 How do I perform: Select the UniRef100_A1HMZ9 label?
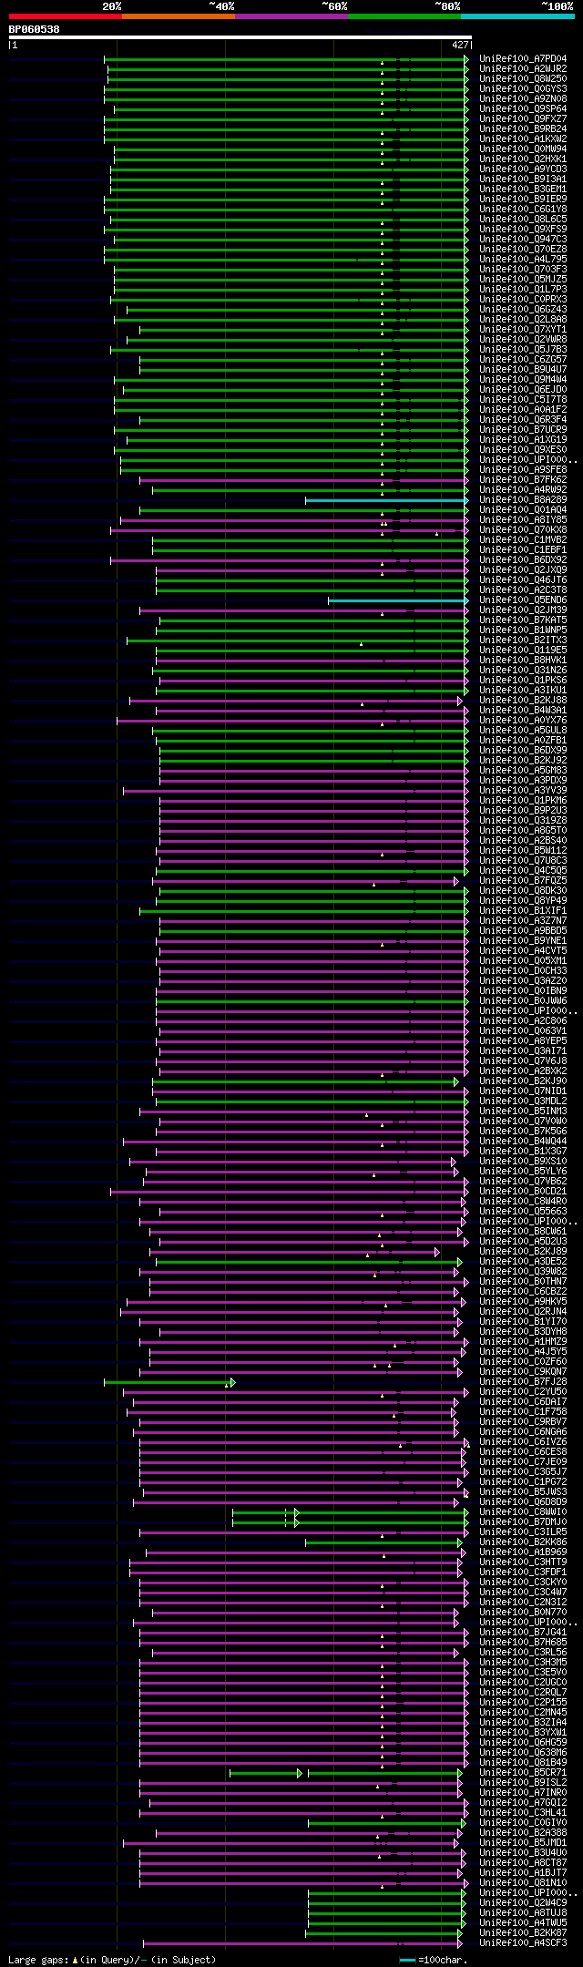click(x=523, y=1342)
